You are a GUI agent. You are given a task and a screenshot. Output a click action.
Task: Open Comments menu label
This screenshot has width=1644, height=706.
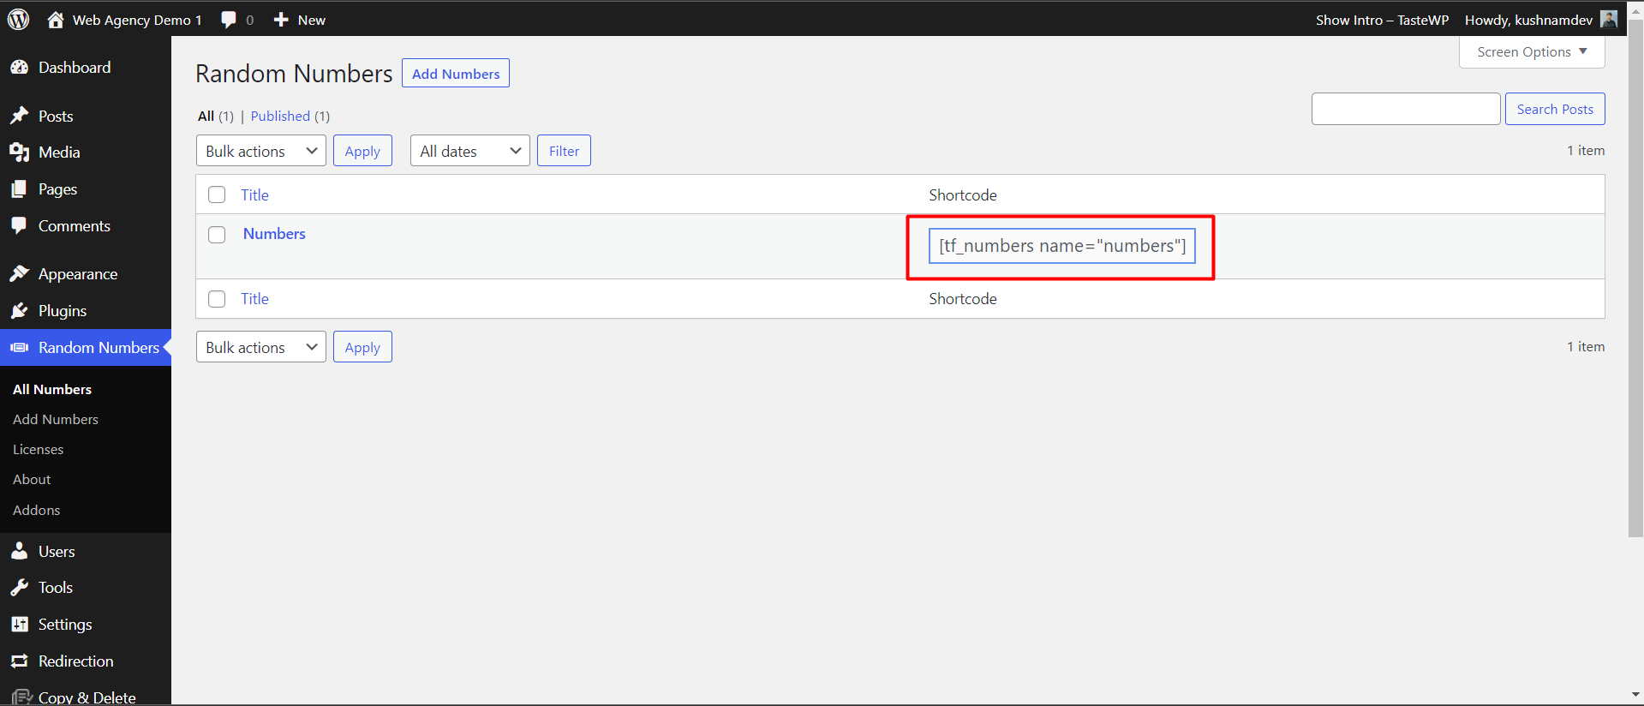75,226
